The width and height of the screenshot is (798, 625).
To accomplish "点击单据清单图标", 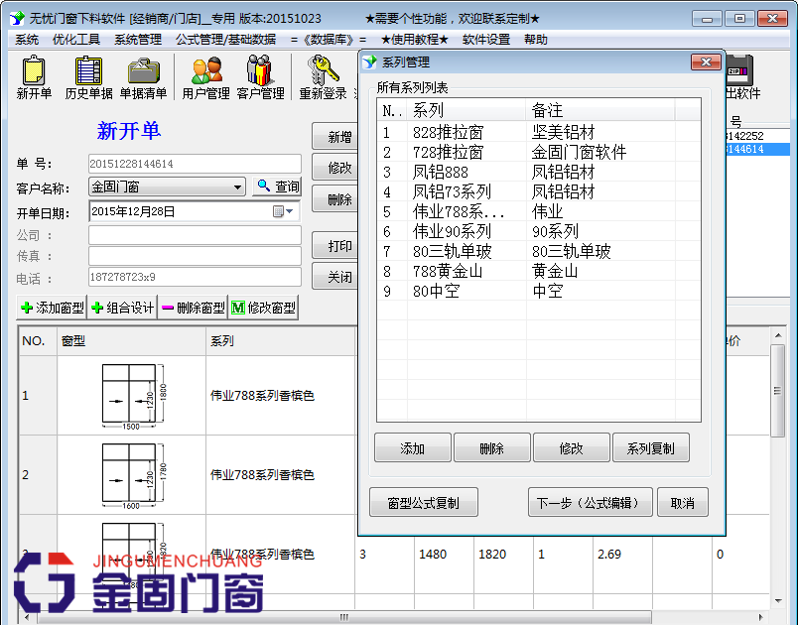I will (x=145, y=77).
